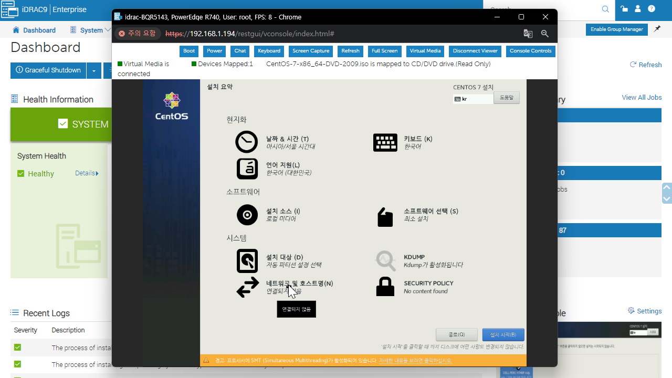Click the kr keyboard layout field
Screen dimensions: 672x378
[473, 99]
